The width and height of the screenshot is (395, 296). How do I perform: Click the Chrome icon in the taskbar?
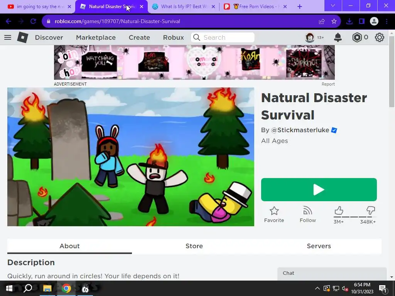66,288
